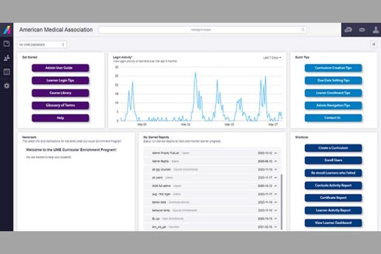381x254 pixels.
Task: Open the My UME Dashboard selector
Action: click(x=41, y=44)
